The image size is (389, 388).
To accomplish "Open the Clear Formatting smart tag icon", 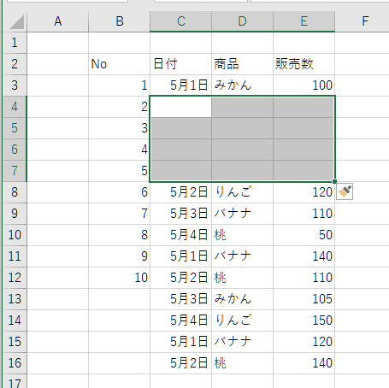I will (x=345, y=191).
